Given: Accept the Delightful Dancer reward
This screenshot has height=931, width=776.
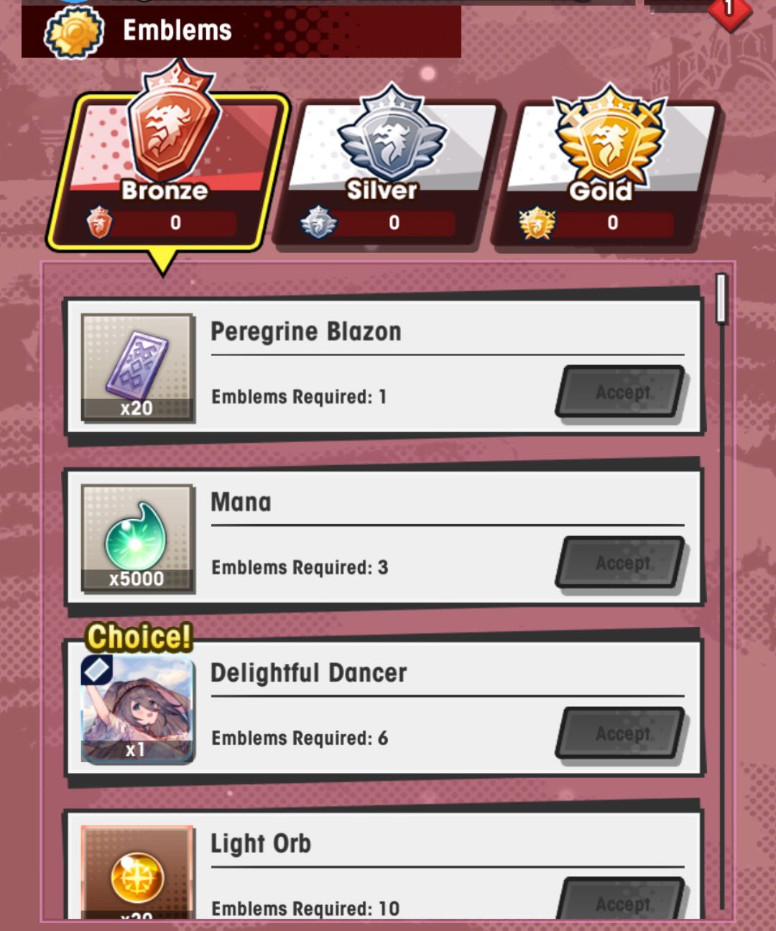Looking at the screenshot, I should (x=621, y=733).
